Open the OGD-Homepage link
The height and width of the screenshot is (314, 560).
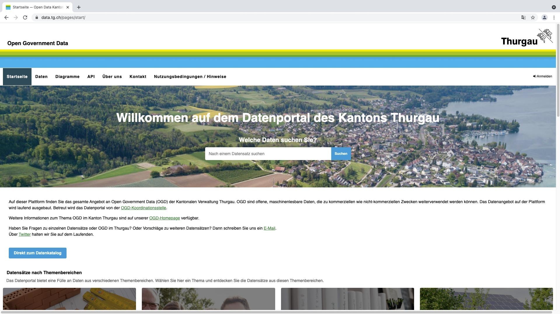[165, 218]
